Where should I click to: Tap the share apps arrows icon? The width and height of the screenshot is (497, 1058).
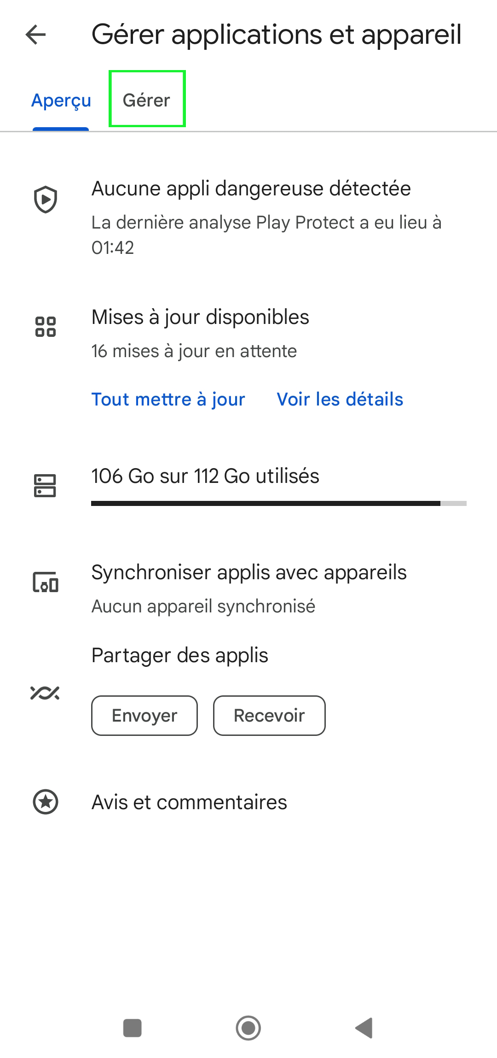pos(45,693)
